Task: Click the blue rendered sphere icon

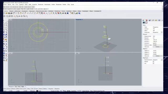Action: pos(68,13)
